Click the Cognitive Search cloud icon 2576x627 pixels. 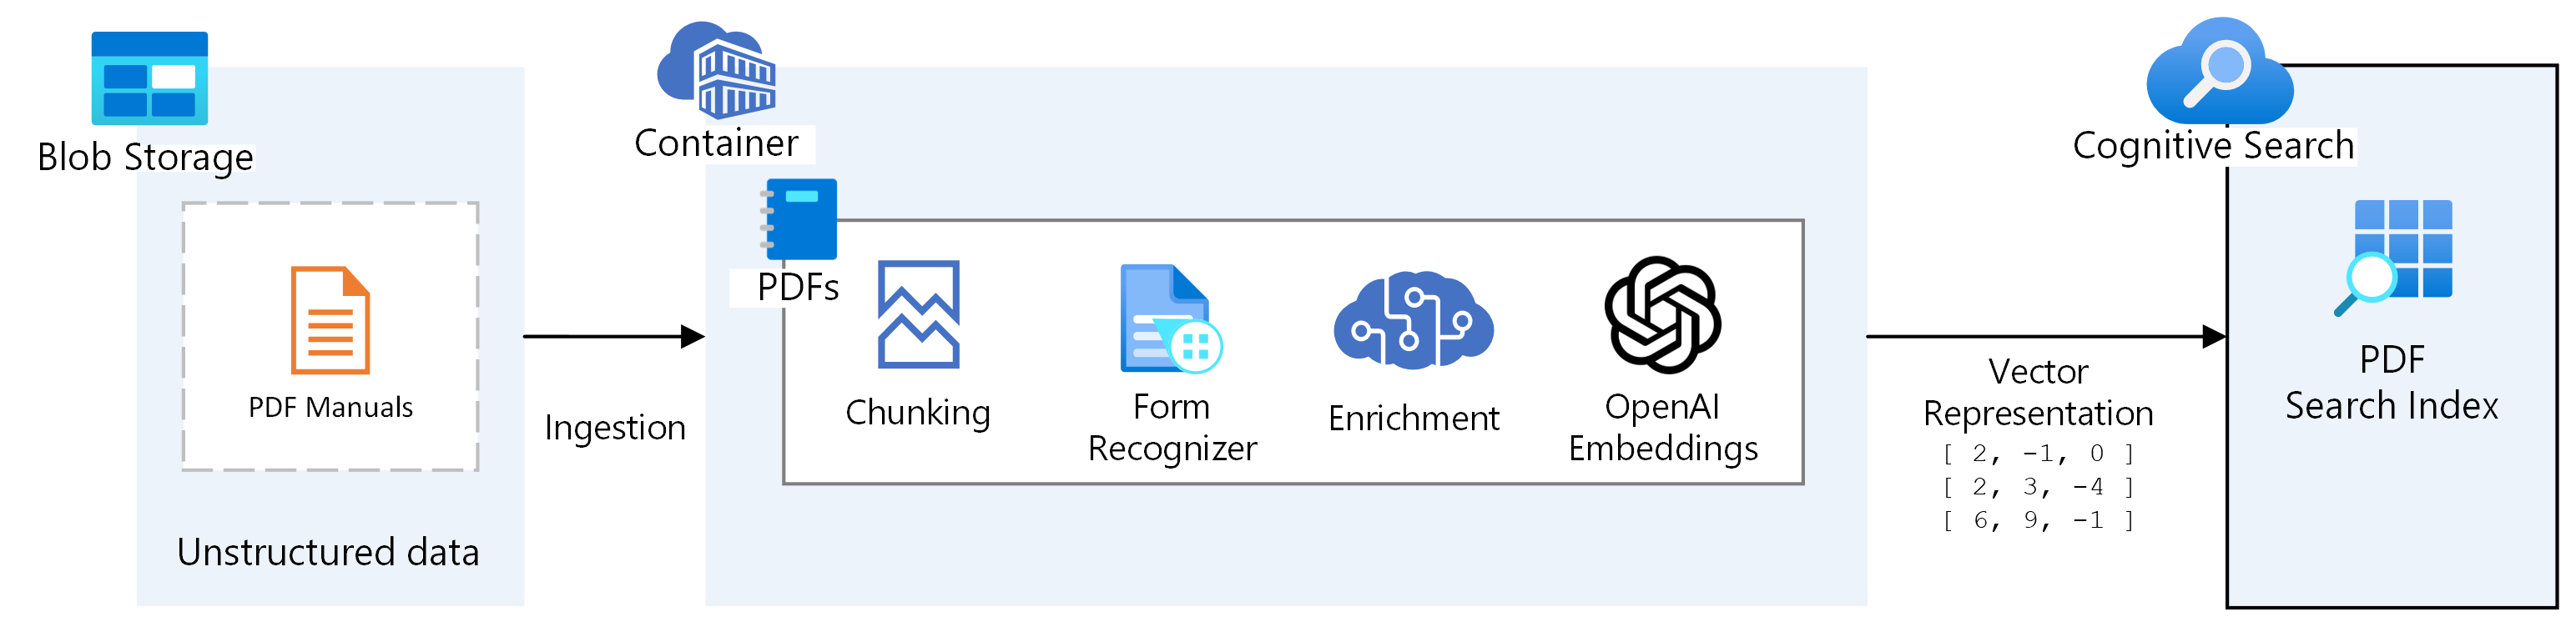tap(2219, 72)
